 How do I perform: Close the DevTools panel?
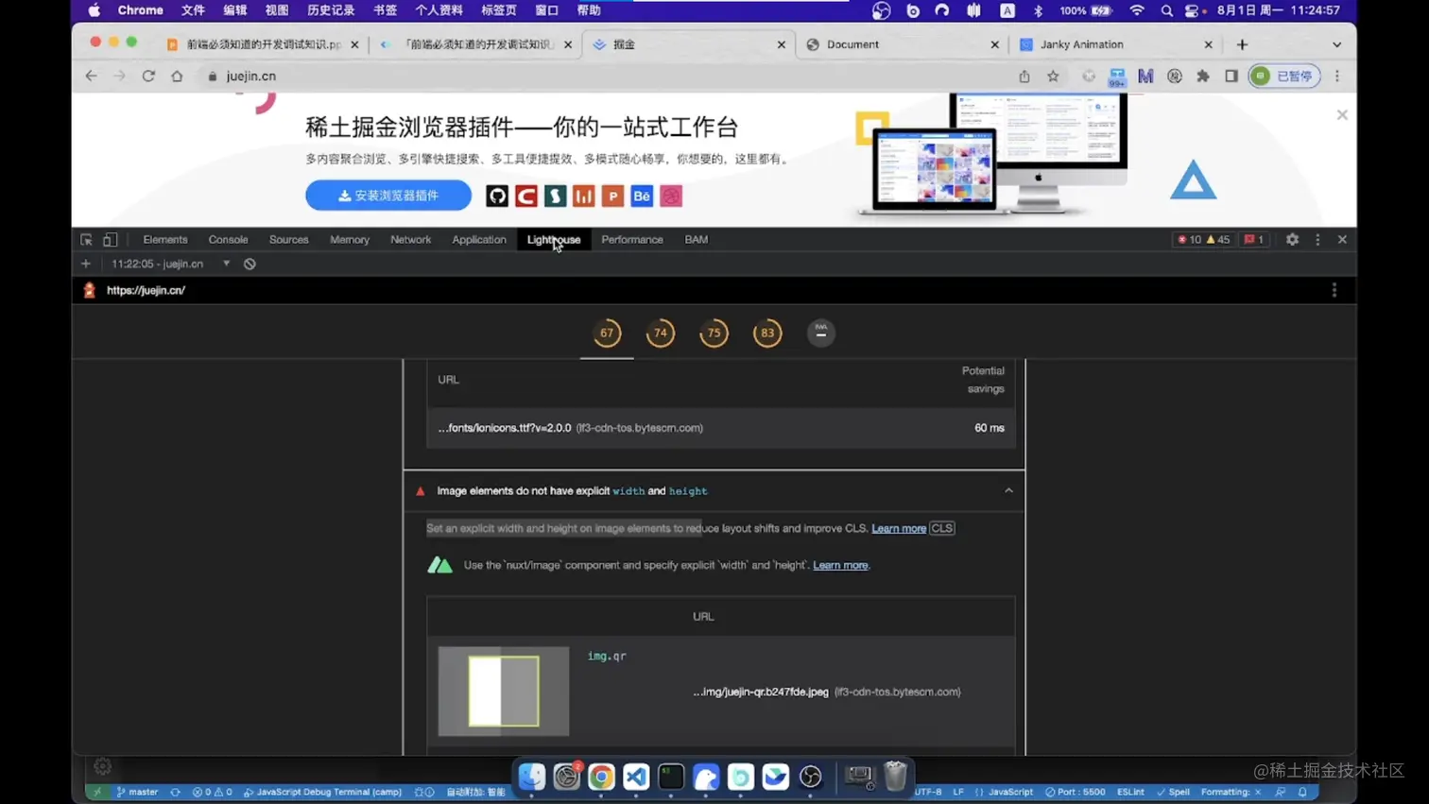1342,240
